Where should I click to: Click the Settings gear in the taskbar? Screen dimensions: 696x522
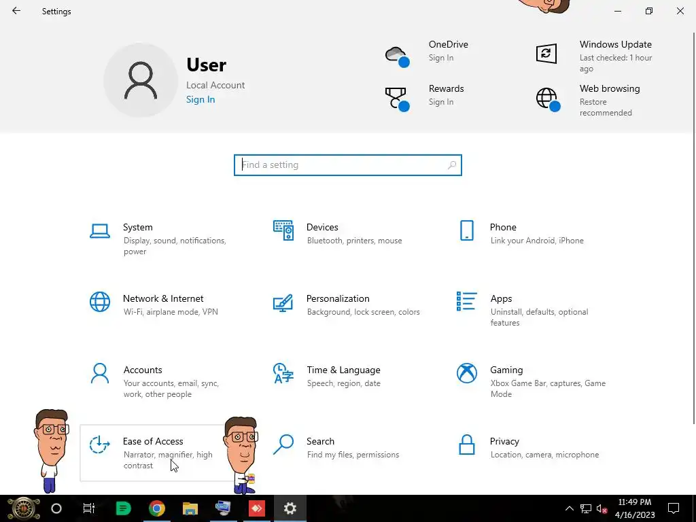[290, 508]
